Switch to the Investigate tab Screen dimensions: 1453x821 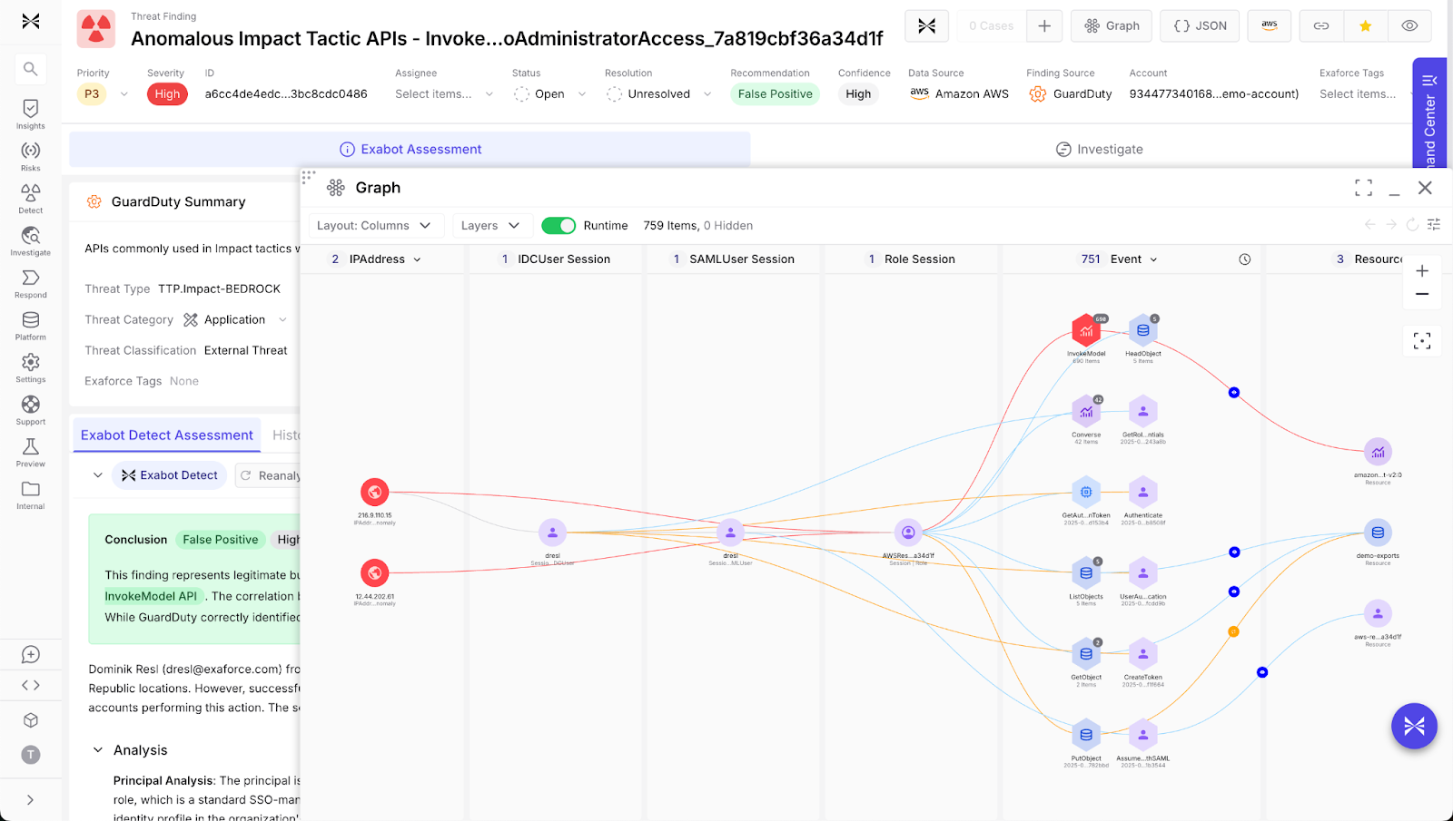[x=1099, y=150]
